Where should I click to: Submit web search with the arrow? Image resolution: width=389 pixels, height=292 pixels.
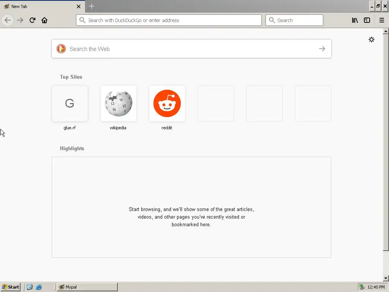[322, 49]
